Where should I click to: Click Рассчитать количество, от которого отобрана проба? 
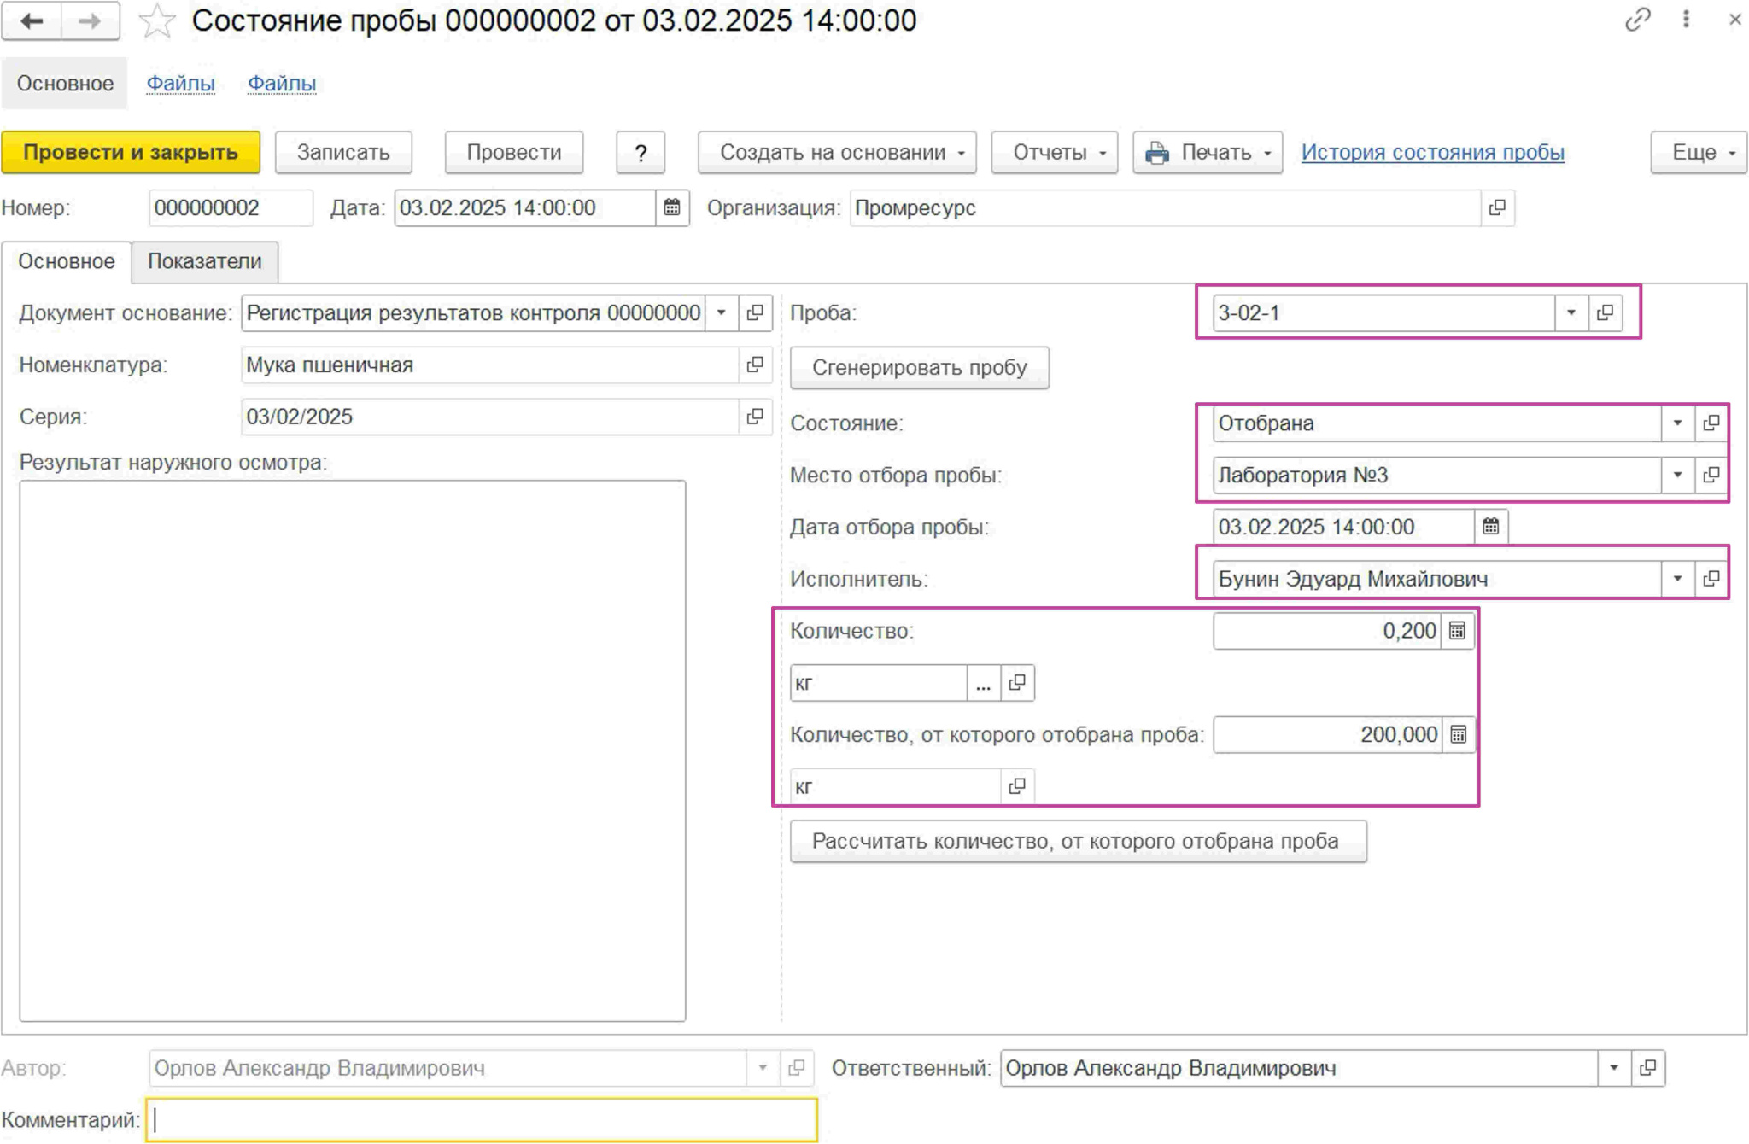point(1078,841)
